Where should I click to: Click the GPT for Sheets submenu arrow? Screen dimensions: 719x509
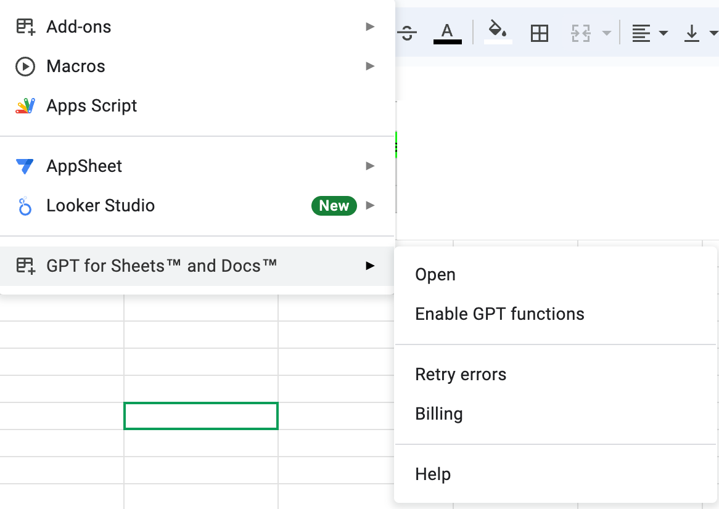[x=370, y=266]
